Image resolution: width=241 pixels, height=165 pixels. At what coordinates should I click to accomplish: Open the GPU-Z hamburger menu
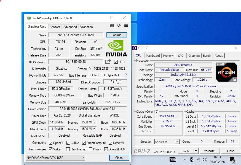pos(126,25)
